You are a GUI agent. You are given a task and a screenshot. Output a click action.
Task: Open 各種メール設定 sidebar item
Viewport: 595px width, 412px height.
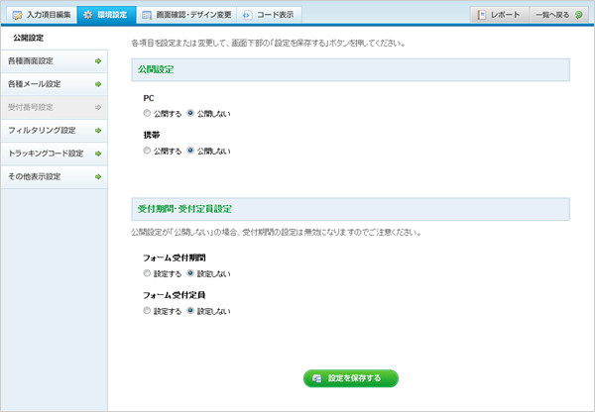tap(54, 84)
